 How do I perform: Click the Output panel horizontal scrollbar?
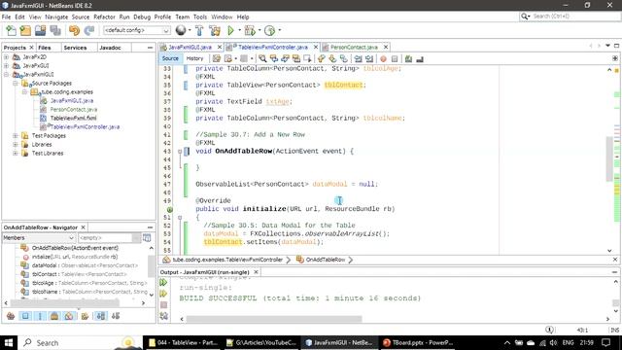[274, 319]
